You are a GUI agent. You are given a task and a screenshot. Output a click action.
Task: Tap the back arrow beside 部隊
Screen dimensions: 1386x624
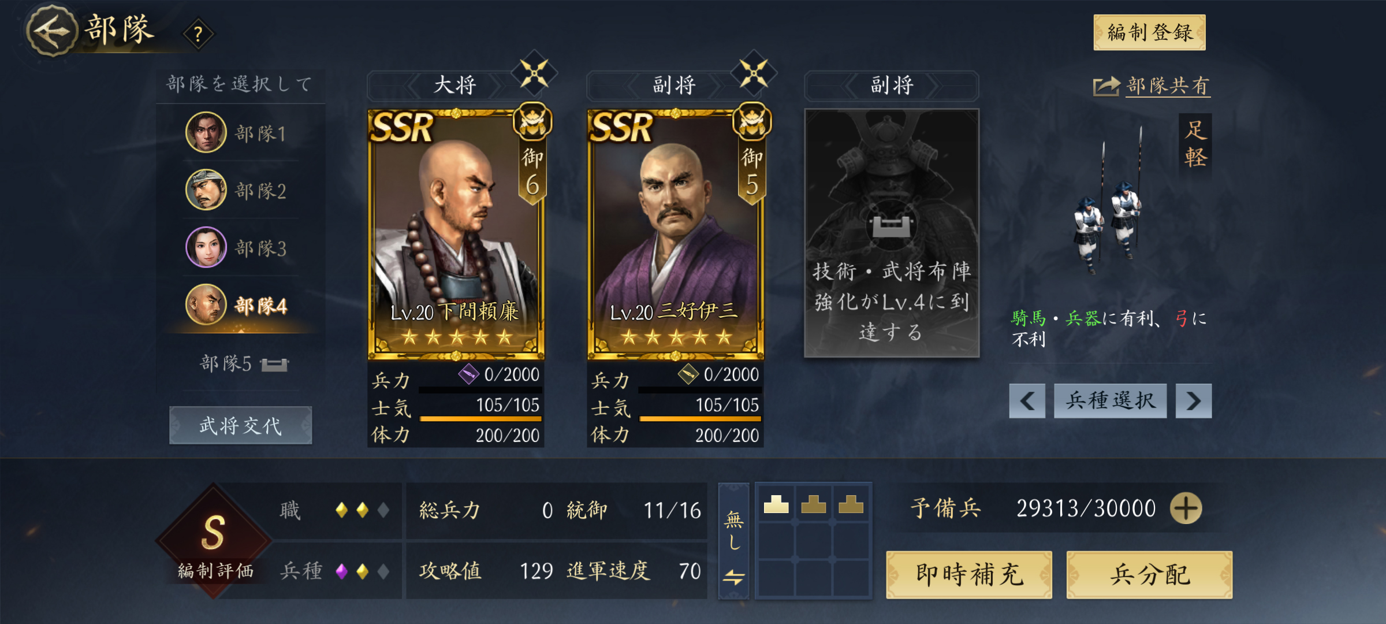(x=52, y=31)
